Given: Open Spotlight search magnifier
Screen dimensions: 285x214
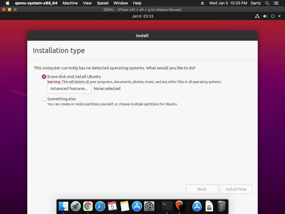Looking at the screenshot, I should click(x=267, y=3).
